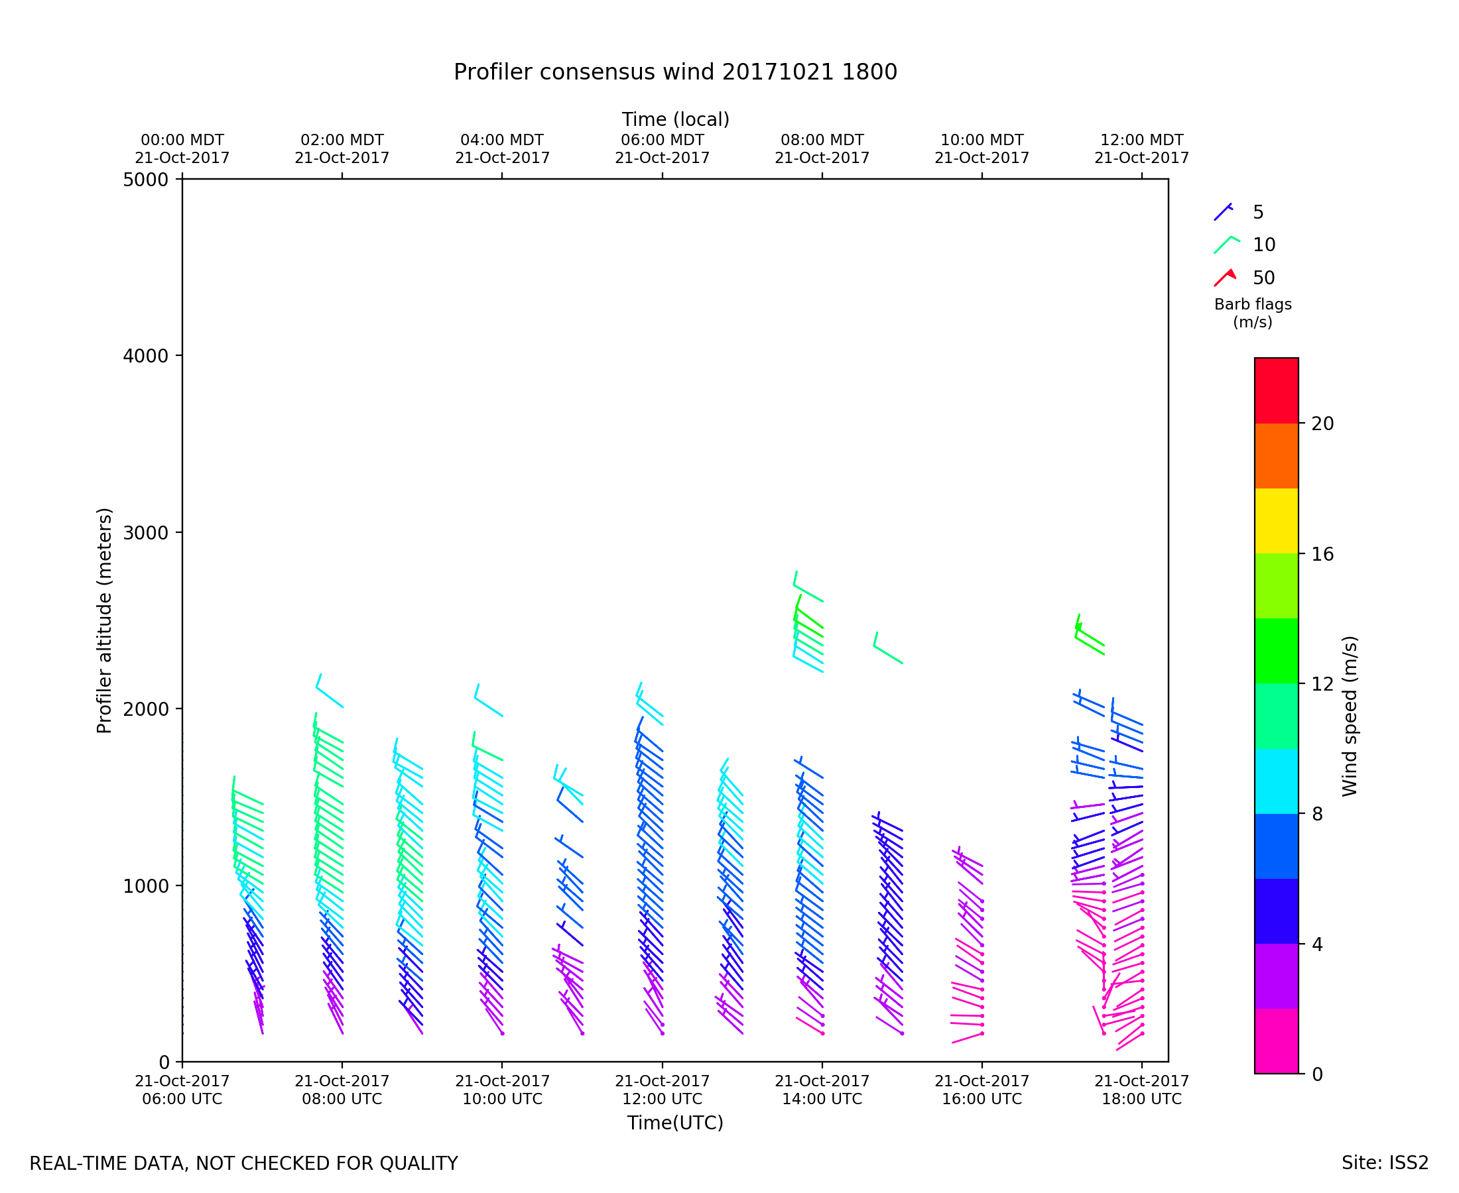Click the Wind speed (m/s) colorbar label
1459x1193 pixels.
[1350, 716]
